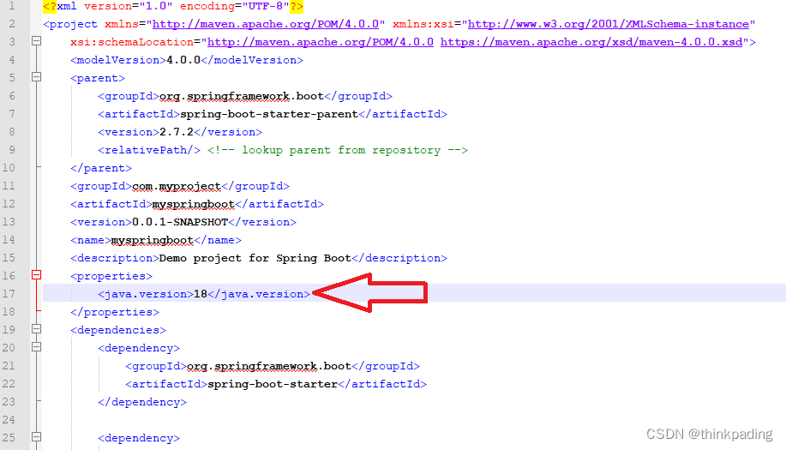Click the lookup parent from repository comment
The width and height of the screenshot is (786, 450).
[x=338, y=150]
